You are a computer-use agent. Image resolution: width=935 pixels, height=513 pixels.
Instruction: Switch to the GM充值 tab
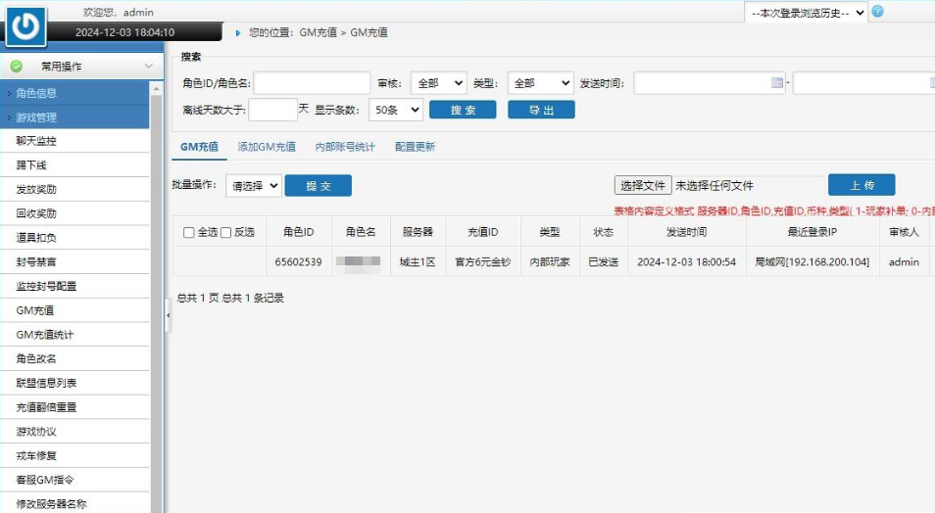199,147
